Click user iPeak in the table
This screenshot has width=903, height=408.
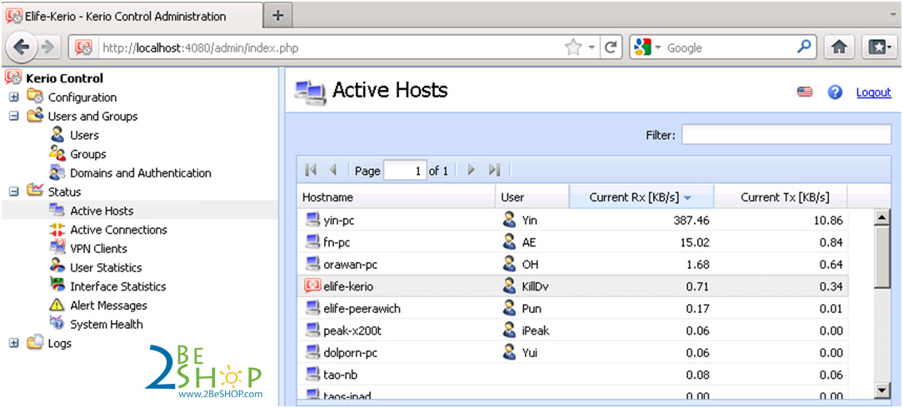pyautogui.click(x=536, y=331)
